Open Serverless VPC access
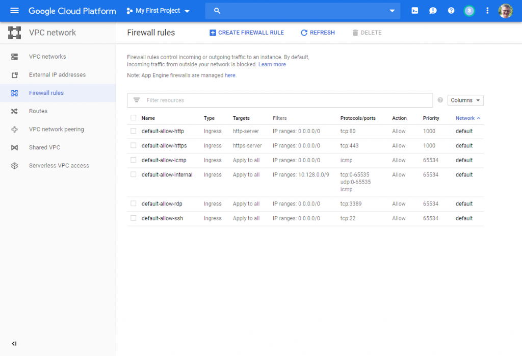The width and height of the screenshot is (522, 356). coord(59,166)
